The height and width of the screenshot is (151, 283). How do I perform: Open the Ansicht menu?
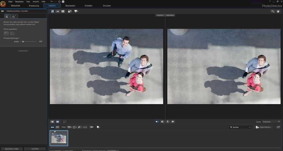[36, 2]
